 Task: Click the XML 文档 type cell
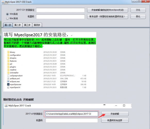[x=64, y=78]
